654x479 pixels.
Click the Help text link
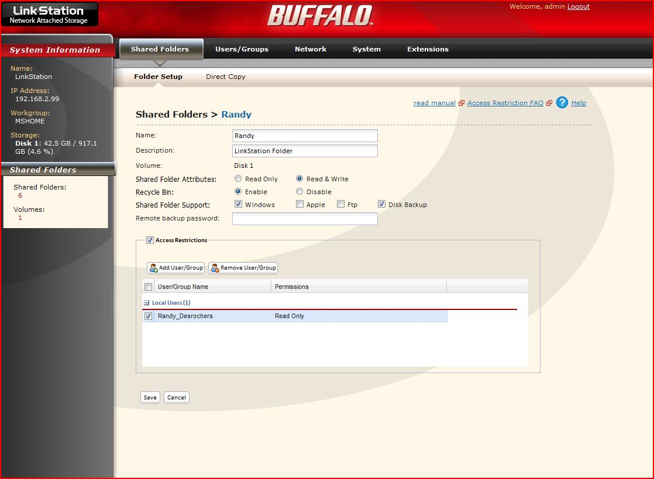tap(579, 103)
